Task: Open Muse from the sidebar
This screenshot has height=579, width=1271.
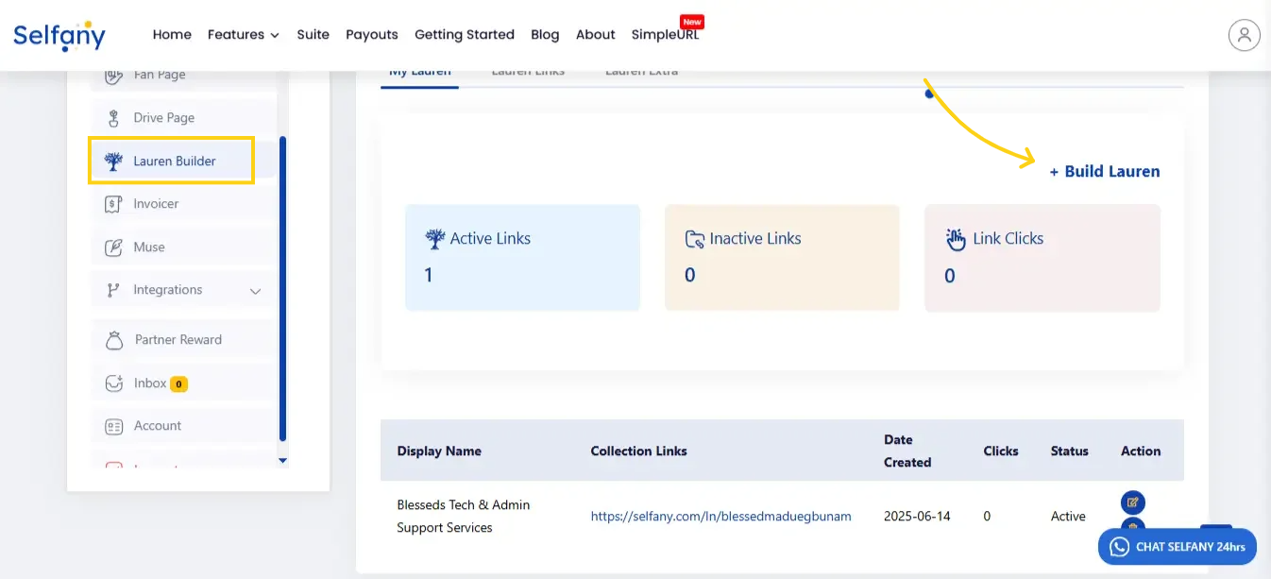Action: (x=183, y=247)
